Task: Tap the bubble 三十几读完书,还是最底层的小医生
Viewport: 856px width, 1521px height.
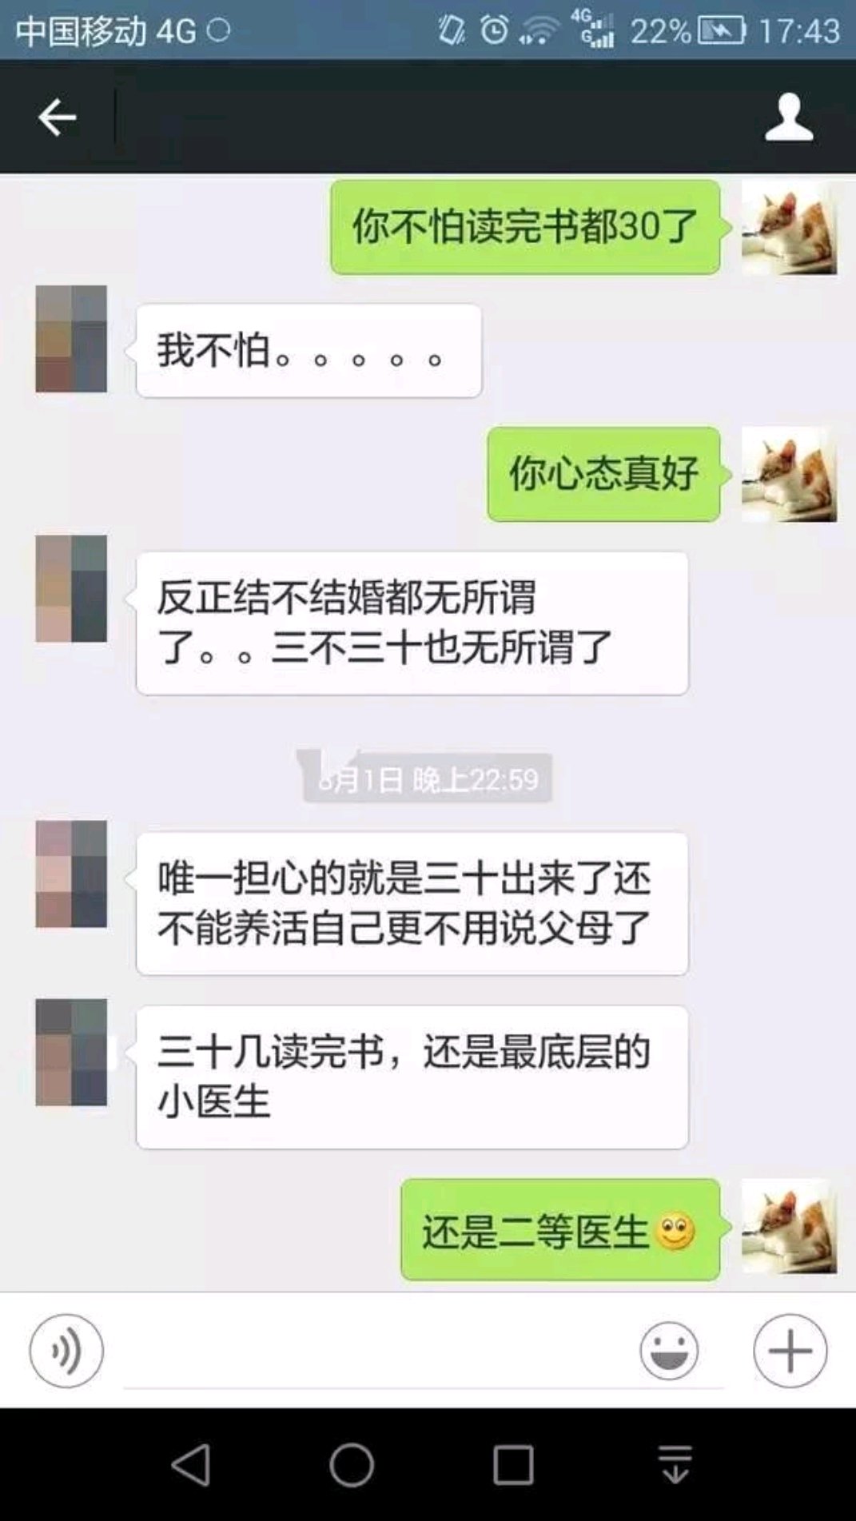Action: 412,1077
